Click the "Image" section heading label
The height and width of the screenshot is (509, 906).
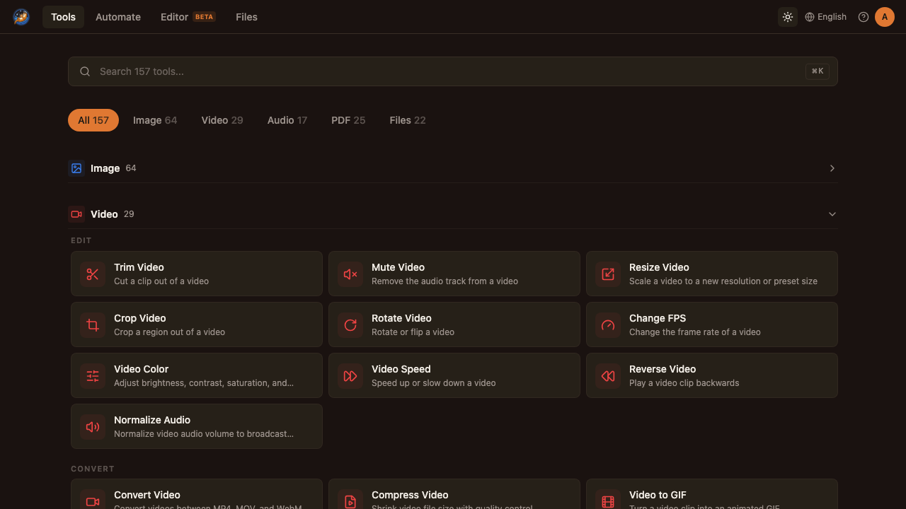click(105, 168)
